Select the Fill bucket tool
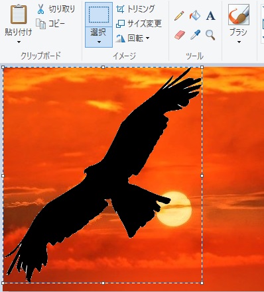264x292 pixels. click(195, 16)
